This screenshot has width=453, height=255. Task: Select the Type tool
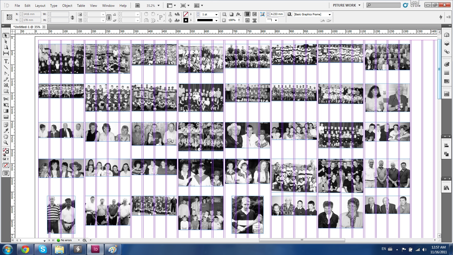point(6,61)
